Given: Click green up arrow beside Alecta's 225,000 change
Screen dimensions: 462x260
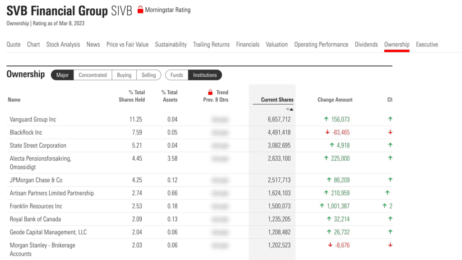Looking at the screenshot, I should (x=326, y=158).
